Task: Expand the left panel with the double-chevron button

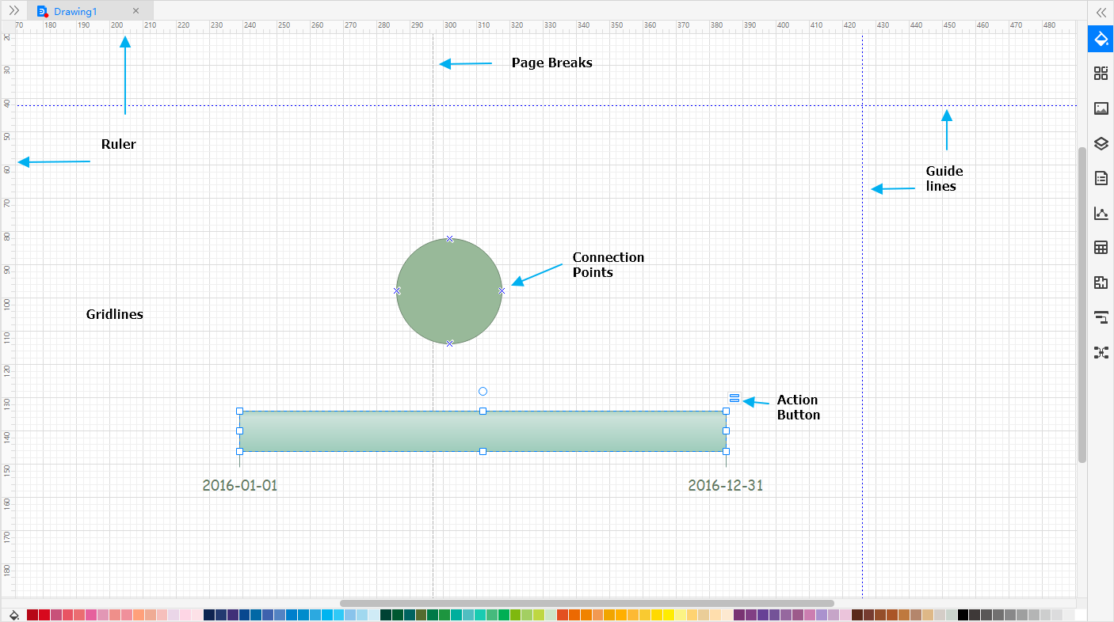Action: click(13, 10)
